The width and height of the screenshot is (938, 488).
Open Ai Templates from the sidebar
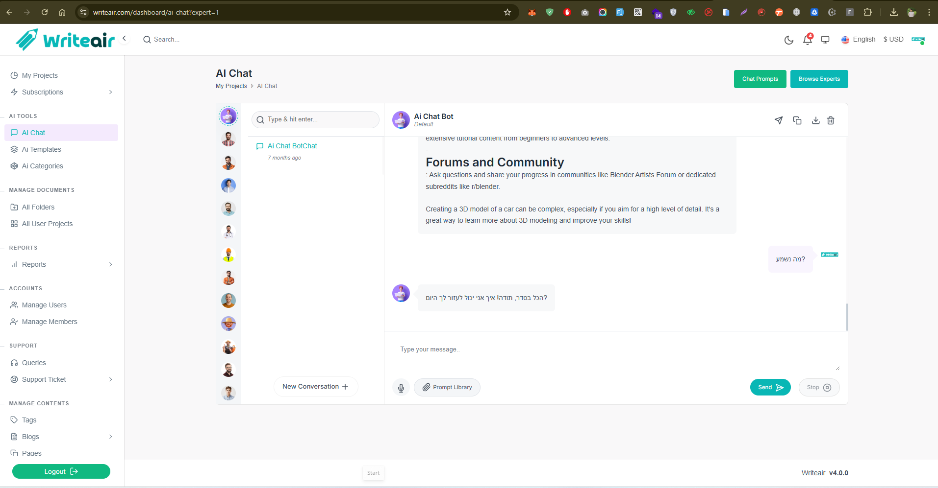[42, 149]
